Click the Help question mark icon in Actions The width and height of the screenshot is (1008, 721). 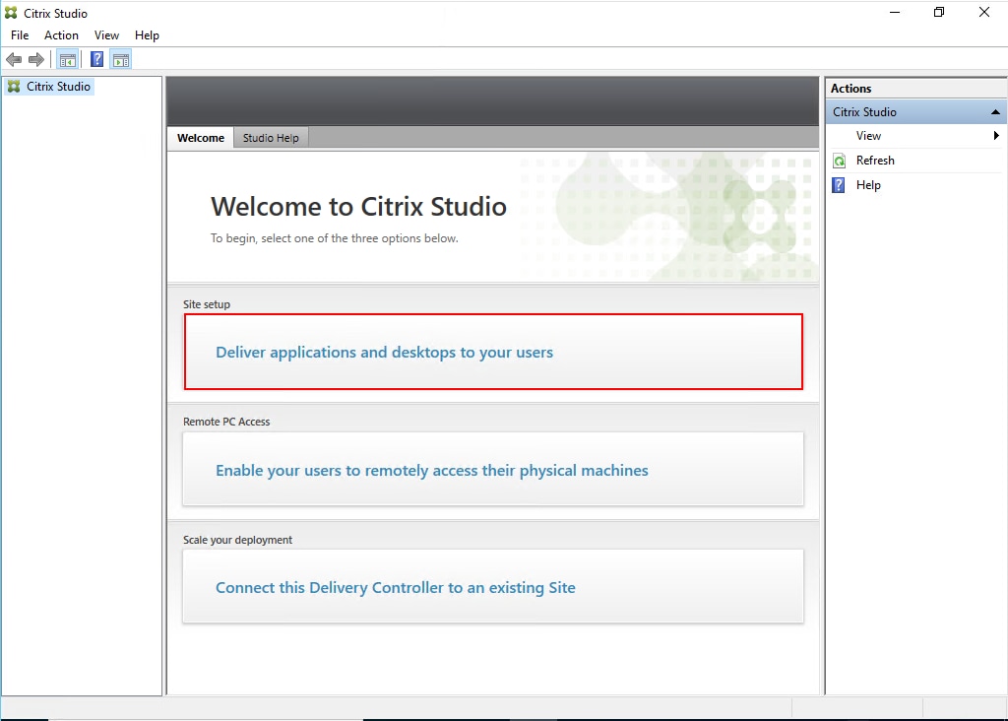[x=839, y=185]
